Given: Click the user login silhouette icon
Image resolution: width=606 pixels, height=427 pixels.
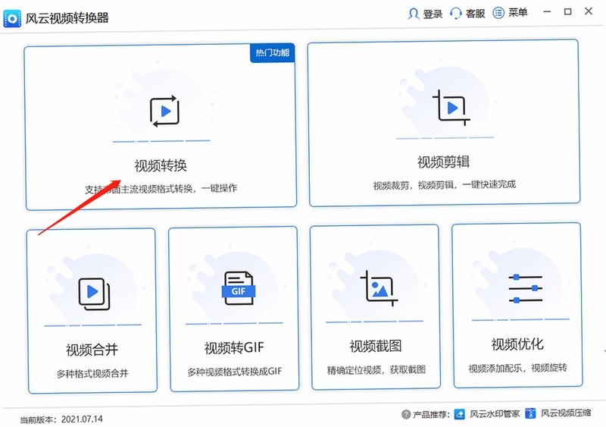Looking at the screenshot, I should coord(414,14).
